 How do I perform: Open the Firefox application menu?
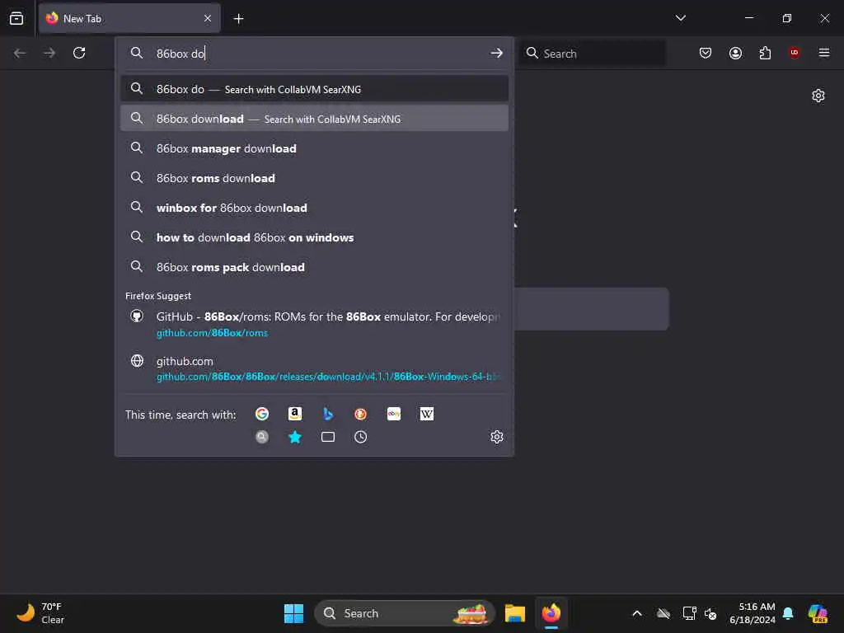coord(823,53)
